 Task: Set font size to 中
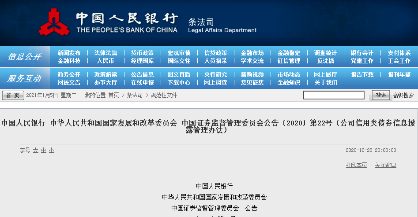[43, 150]
